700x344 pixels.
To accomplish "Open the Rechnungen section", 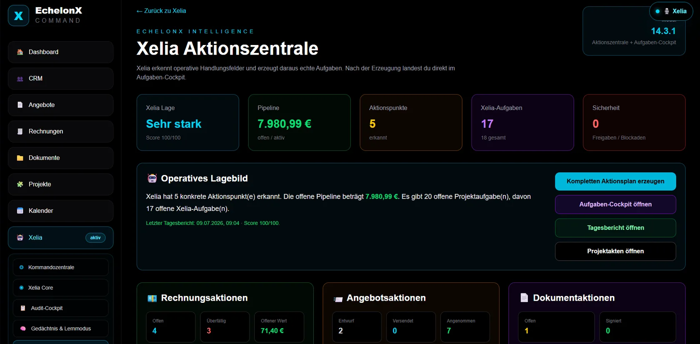I will [61, 132].
